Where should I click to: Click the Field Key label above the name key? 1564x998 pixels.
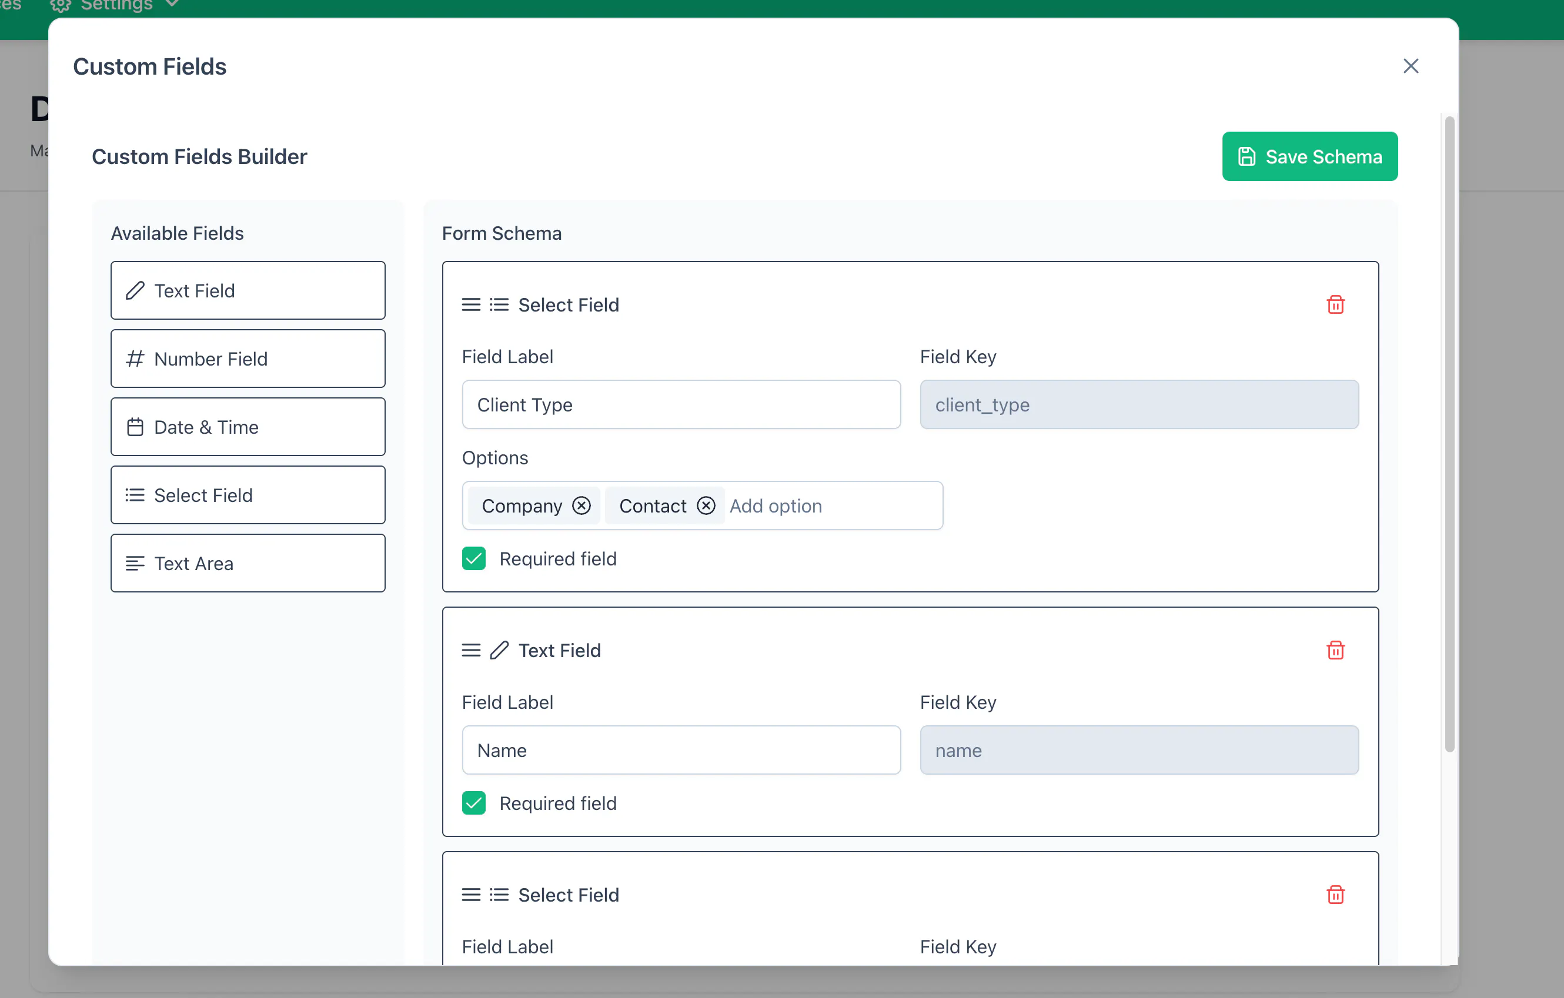pyautogui.click(x=958, y=702)
